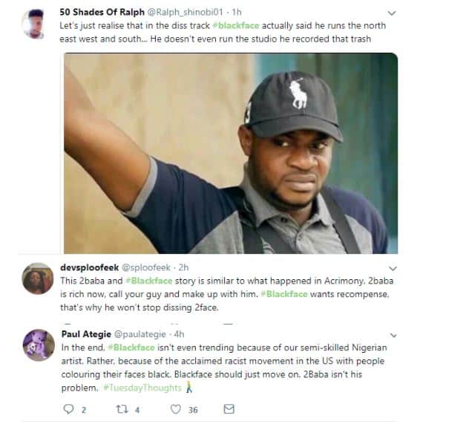
Task: Expand the 50 Shades Of Ralph tweet options chevron
Action: coord(393,13)
